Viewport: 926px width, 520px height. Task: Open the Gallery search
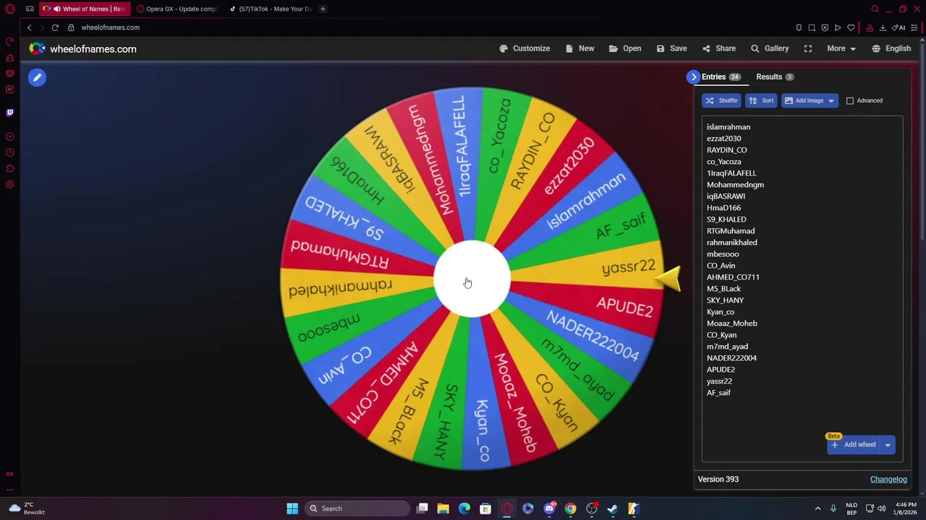770,48
